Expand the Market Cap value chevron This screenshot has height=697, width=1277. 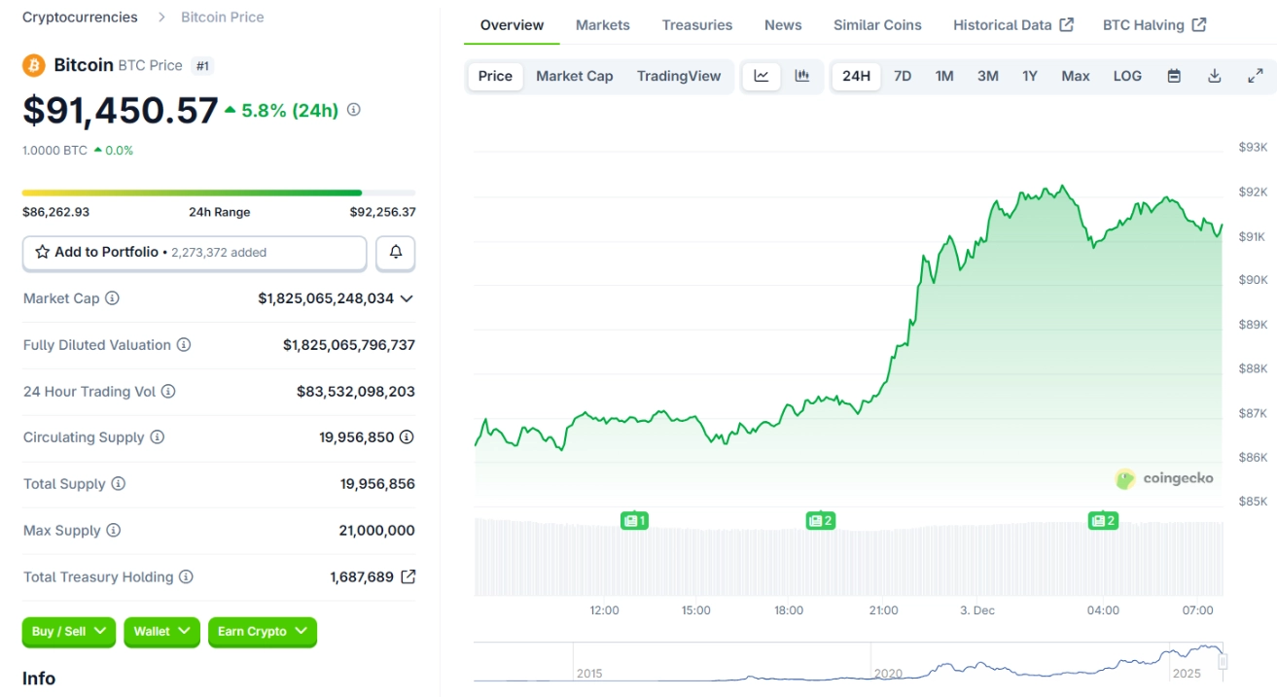click(411, 298)
